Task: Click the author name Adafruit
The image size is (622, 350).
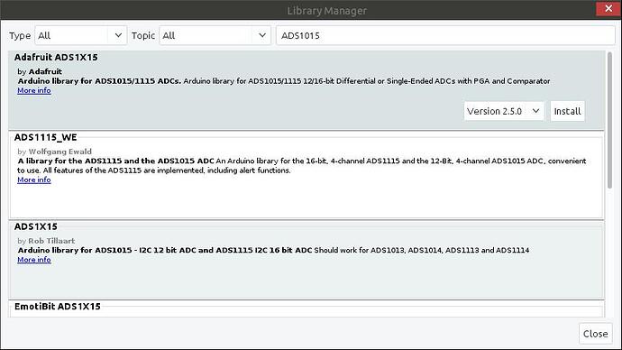Action: (x=45, y=71)
